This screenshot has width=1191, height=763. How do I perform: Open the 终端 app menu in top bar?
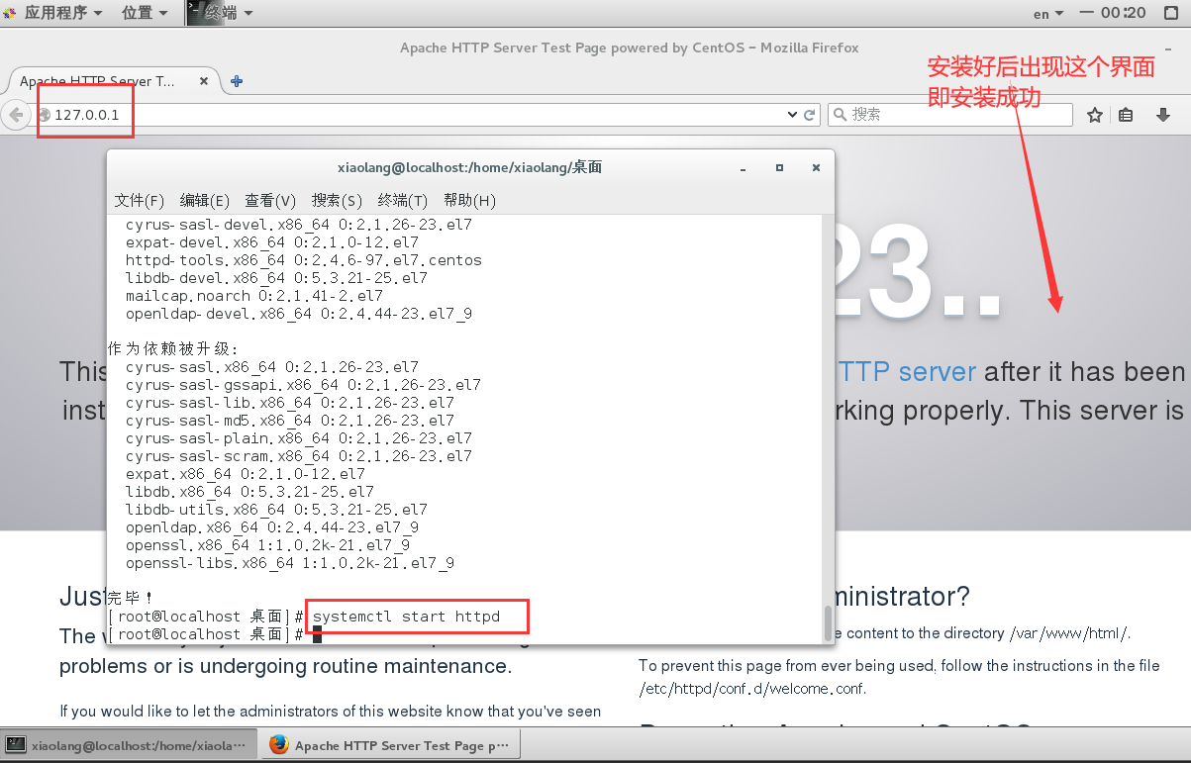click(219, 13)
